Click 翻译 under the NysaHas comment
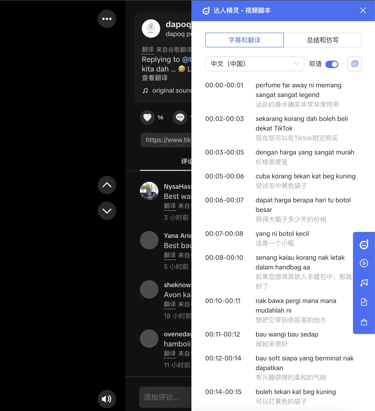Viewport: 375px width, 411px height. pyautogui.click(x=170, y=206)
